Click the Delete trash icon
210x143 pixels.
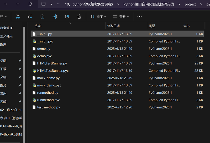(x=79, y=17)
